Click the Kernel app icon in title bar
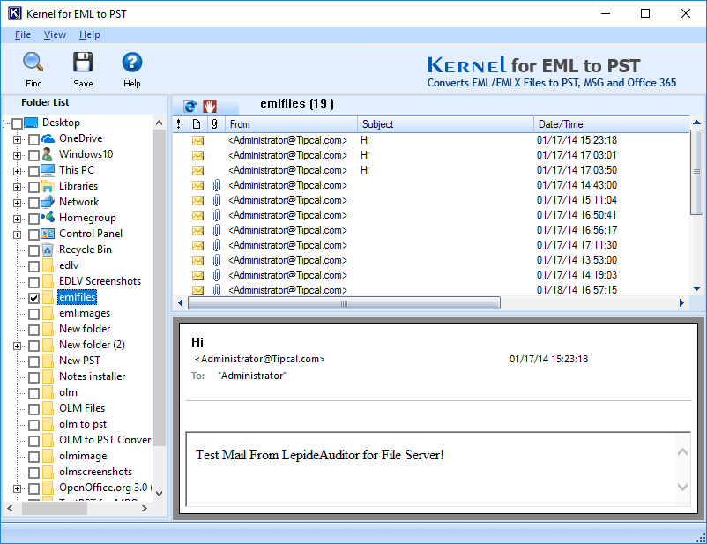The height and width of the screenshot is (544, 707). click(14, 13)
